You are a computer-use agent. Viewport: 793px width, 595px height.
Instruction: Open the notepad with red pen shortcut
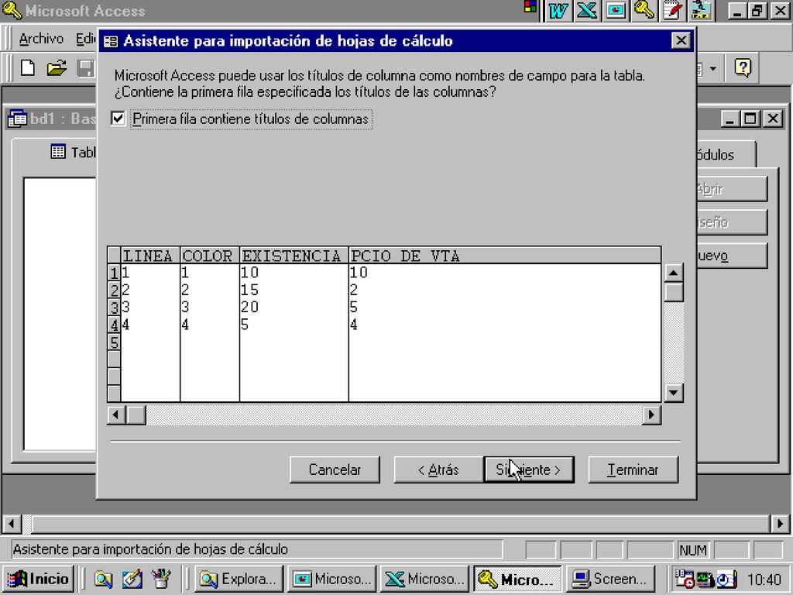673,11
